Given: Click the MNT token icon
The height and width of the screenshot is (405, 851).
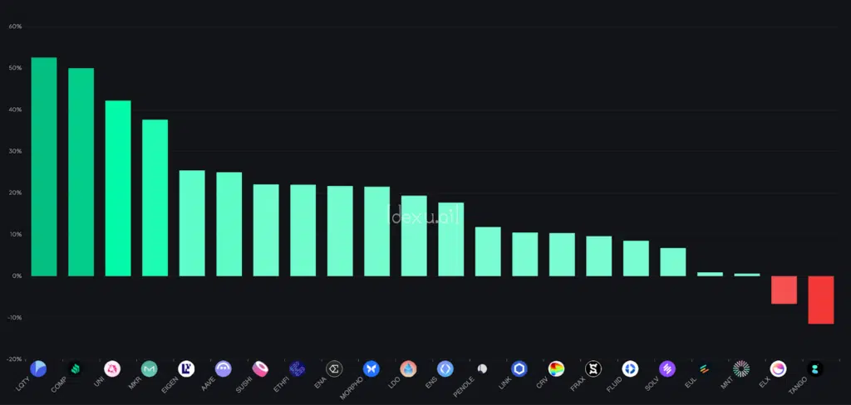Looking at the screenshot, I should click(x=741, y=368).
